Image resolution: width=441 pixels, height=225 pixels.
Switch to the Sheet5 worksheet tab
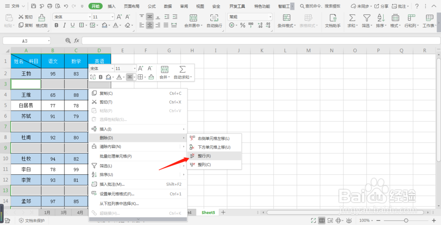(x=208, y=213)
